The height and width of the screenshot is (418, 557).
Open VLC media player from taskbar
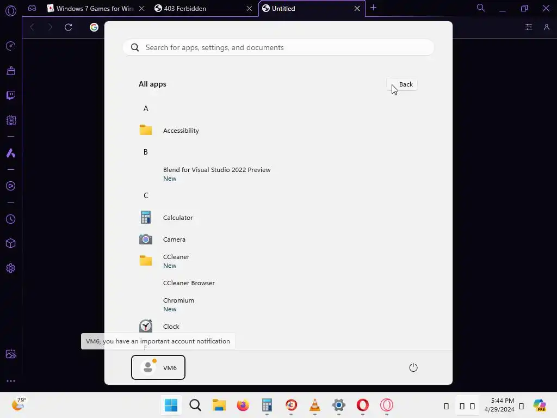(x=315, y=405)
